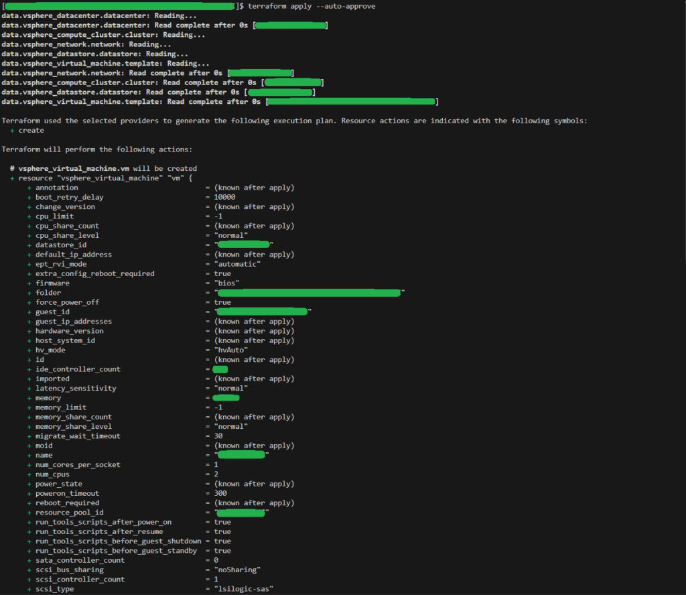The image size is (686, 595).
Task: Click the redacted guest_id value
Action: [x=261, y=312]
